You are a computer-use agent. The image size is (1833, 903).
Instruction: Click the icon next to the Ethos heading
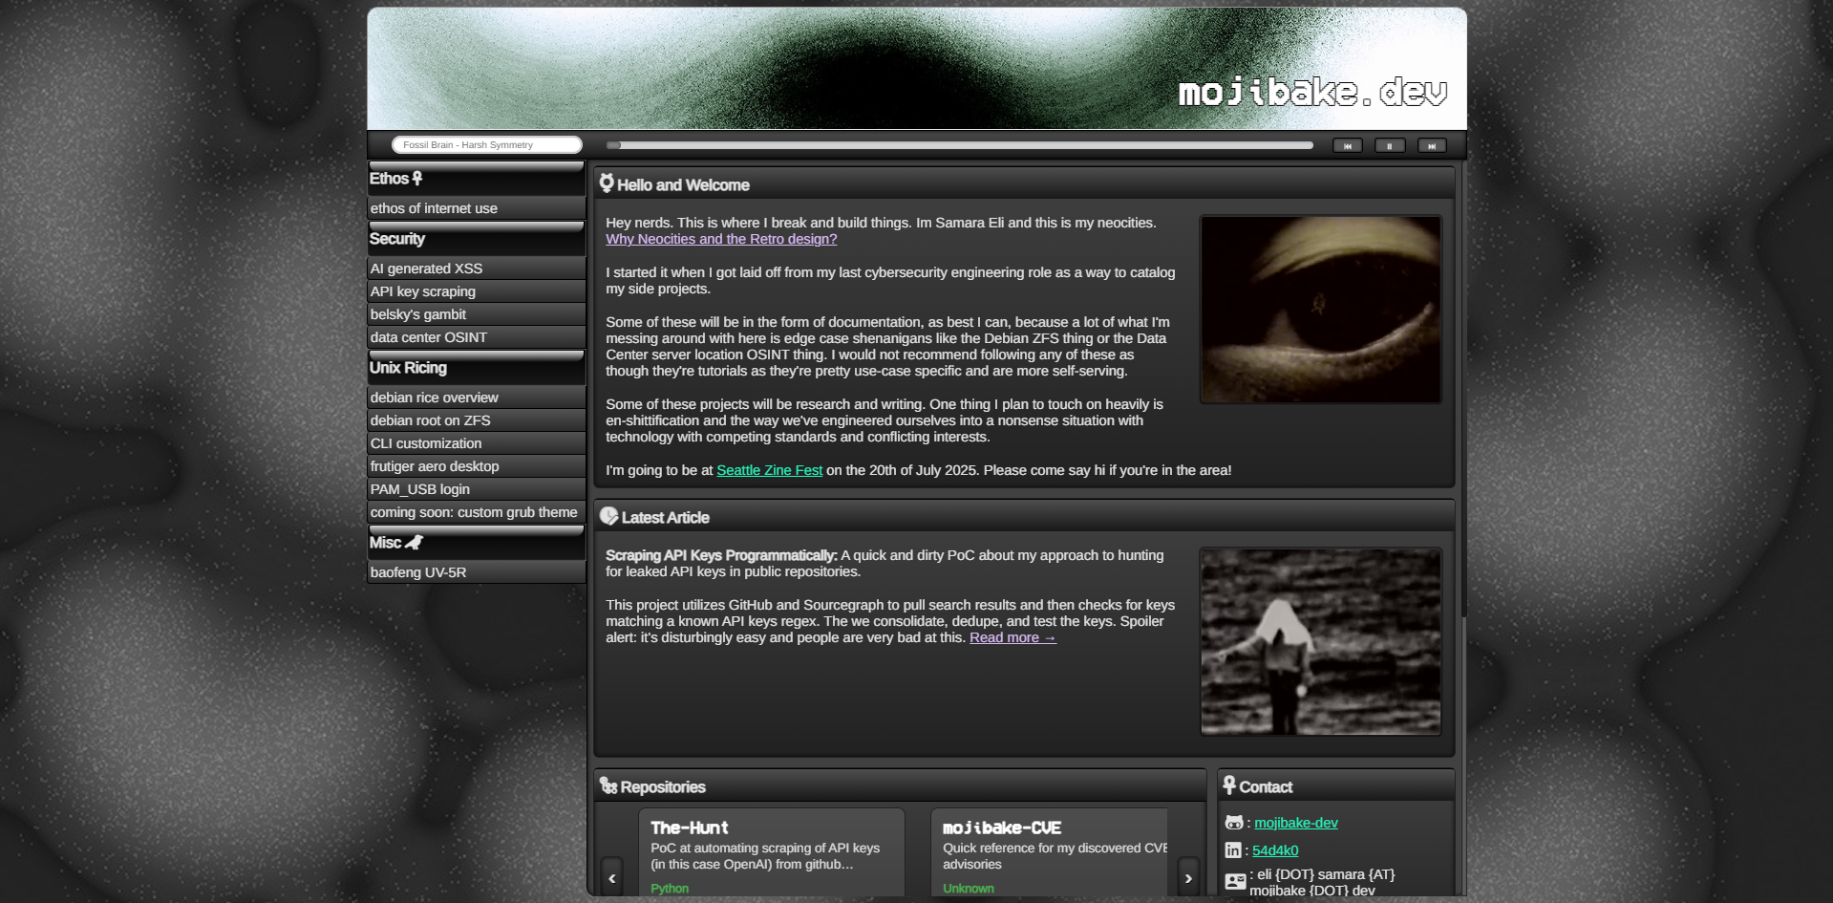417,178
